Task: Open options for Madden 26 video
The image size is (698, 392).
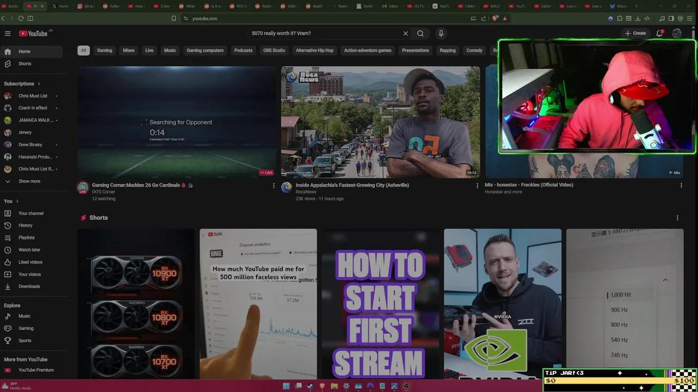Action: tap(274, 186)
